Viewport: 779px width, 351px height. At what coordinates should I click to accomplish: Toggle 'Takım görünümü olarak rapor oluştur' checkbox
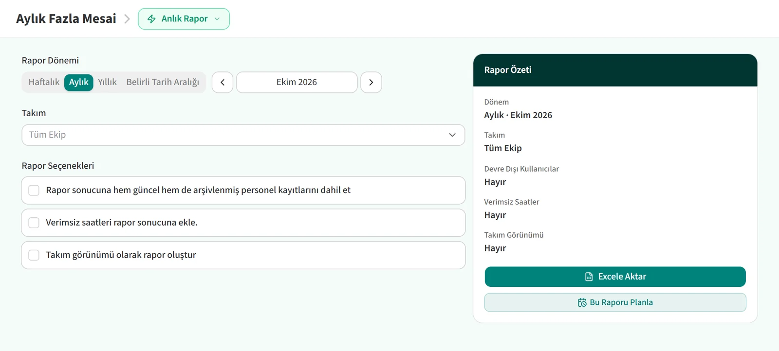coord(34,255)
